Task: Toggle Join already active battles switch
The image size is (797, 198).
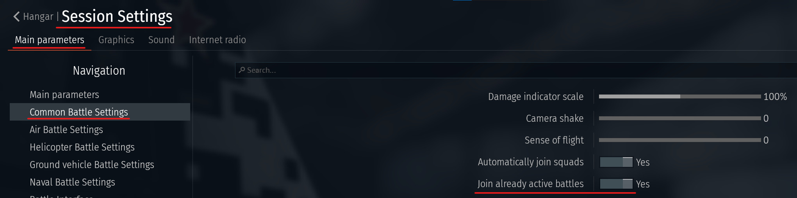Action: 616,184
